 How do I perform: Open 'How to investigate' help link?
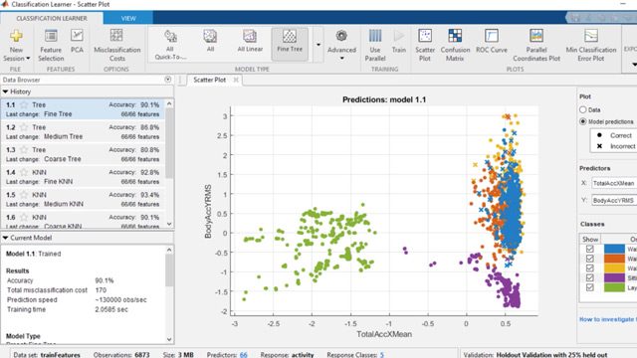point(608,319)
